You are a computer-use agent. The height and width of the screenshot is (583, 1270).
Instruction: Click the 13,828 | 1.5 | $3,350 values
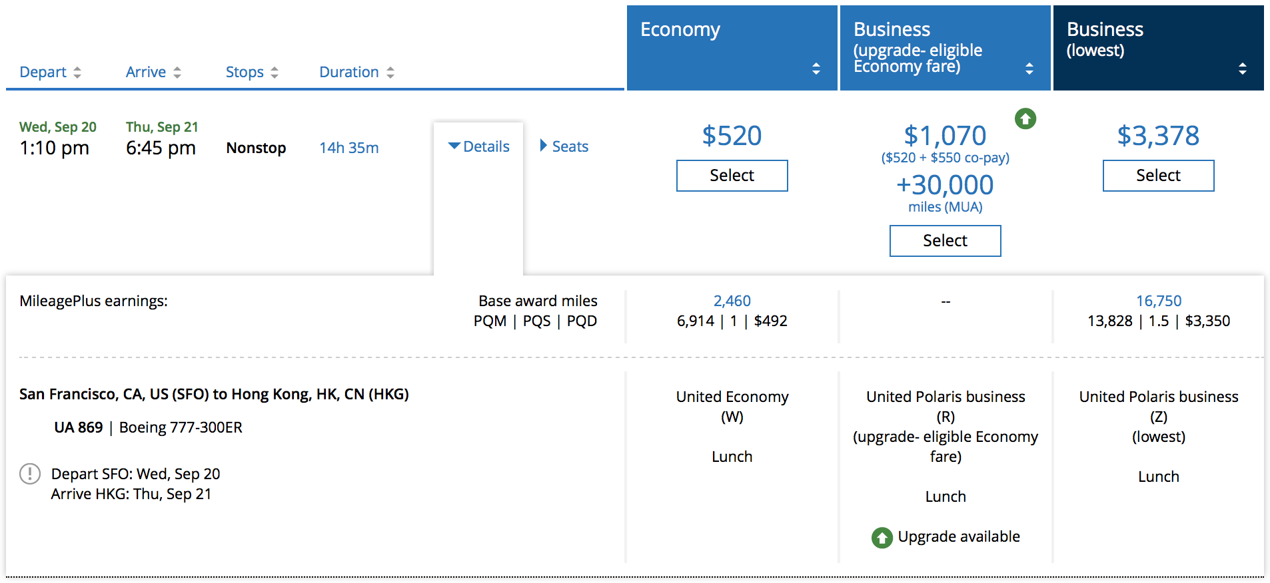point(1158,321)
